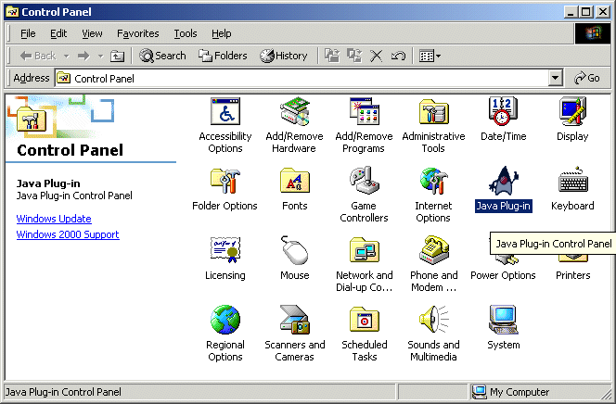This screenshot has height=404, width=616.
Task: Expand the Address bar dropdown
Action: click(x=555, y=78)
